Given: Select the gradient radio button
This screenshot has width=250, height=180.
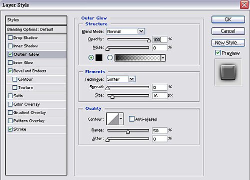Looking at the screenshot, I should click(x=110, y=58).
